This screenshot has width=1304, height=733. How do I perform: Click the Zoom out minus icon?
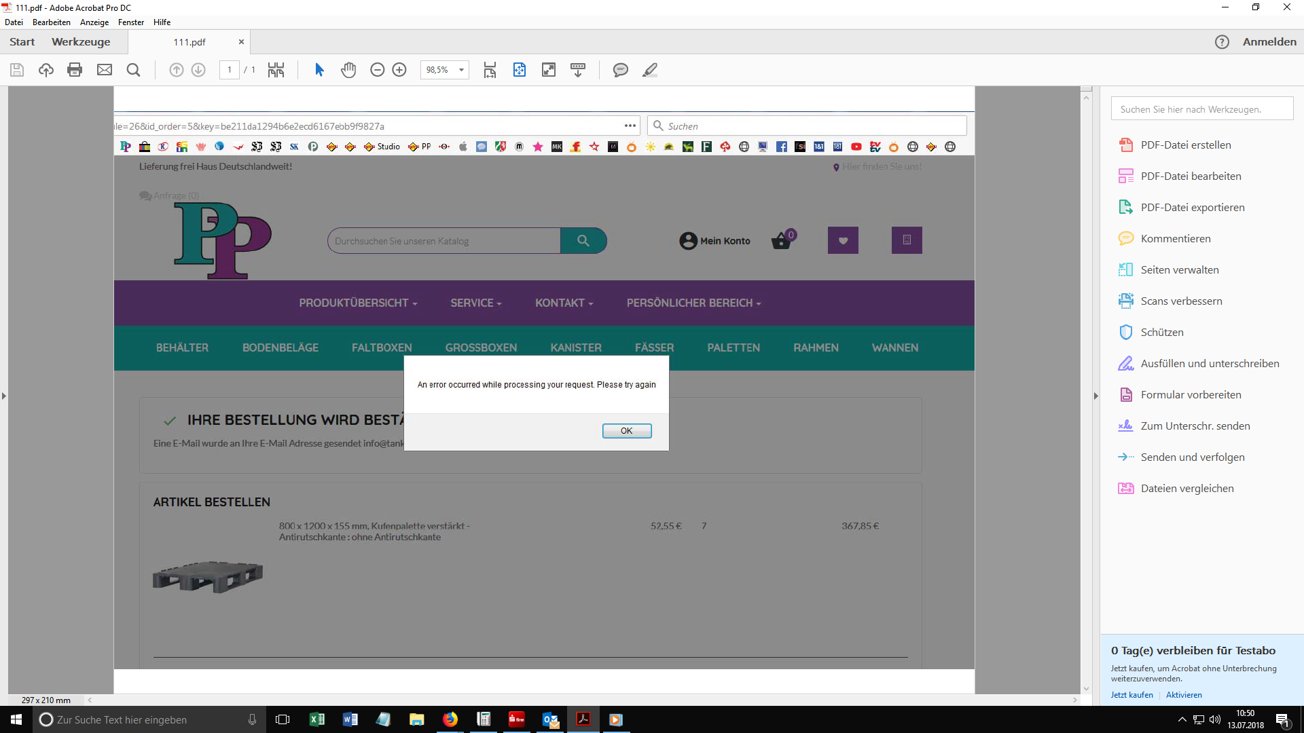coord(378,70)
